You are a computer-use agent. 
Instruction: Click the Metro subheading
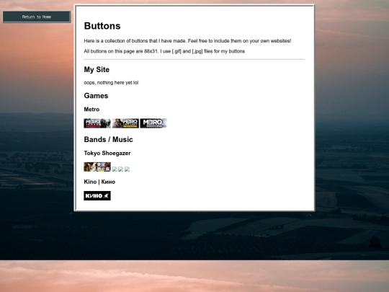pyautogui.click(x=91, y=110)
